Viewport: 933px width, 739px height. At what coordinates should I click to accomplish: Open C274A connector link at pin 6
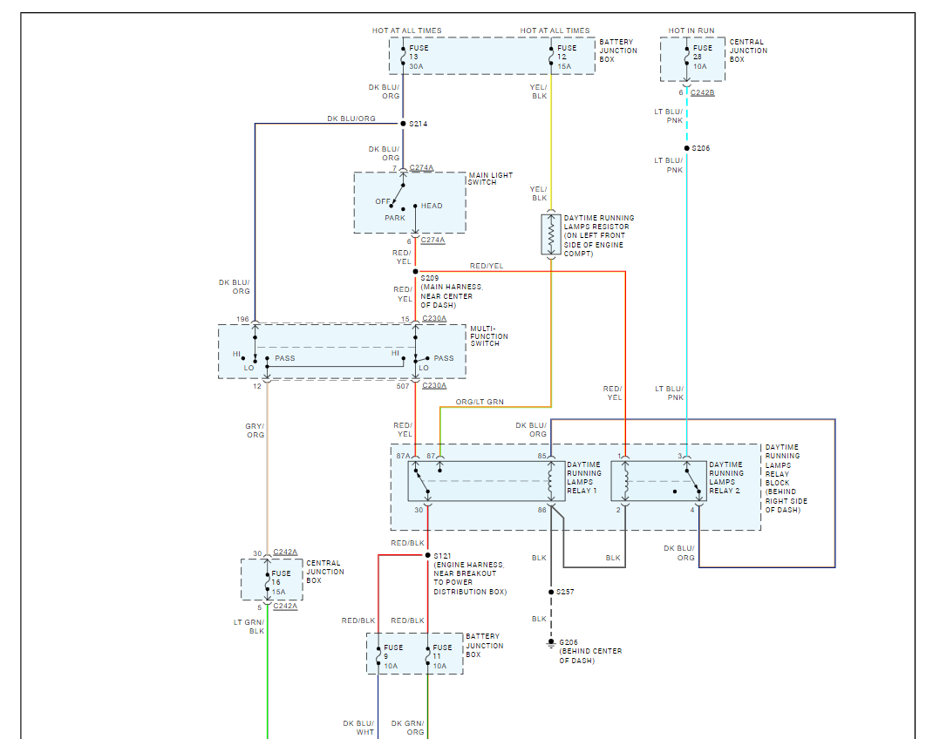432,241
